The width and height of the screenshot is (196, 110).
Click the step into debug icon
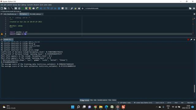click(x=48, y=8)
